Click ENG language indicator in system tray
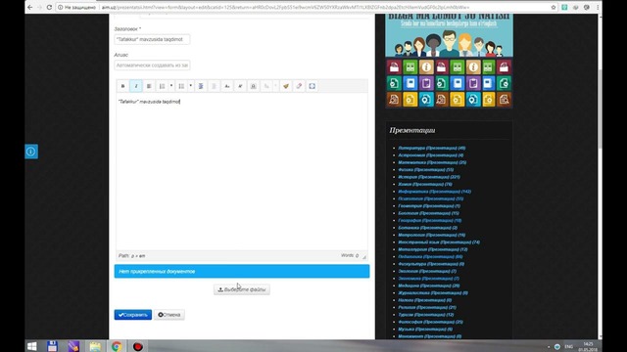Image resolution: width=627 pixels, height=352 pixels. (568, 346)
